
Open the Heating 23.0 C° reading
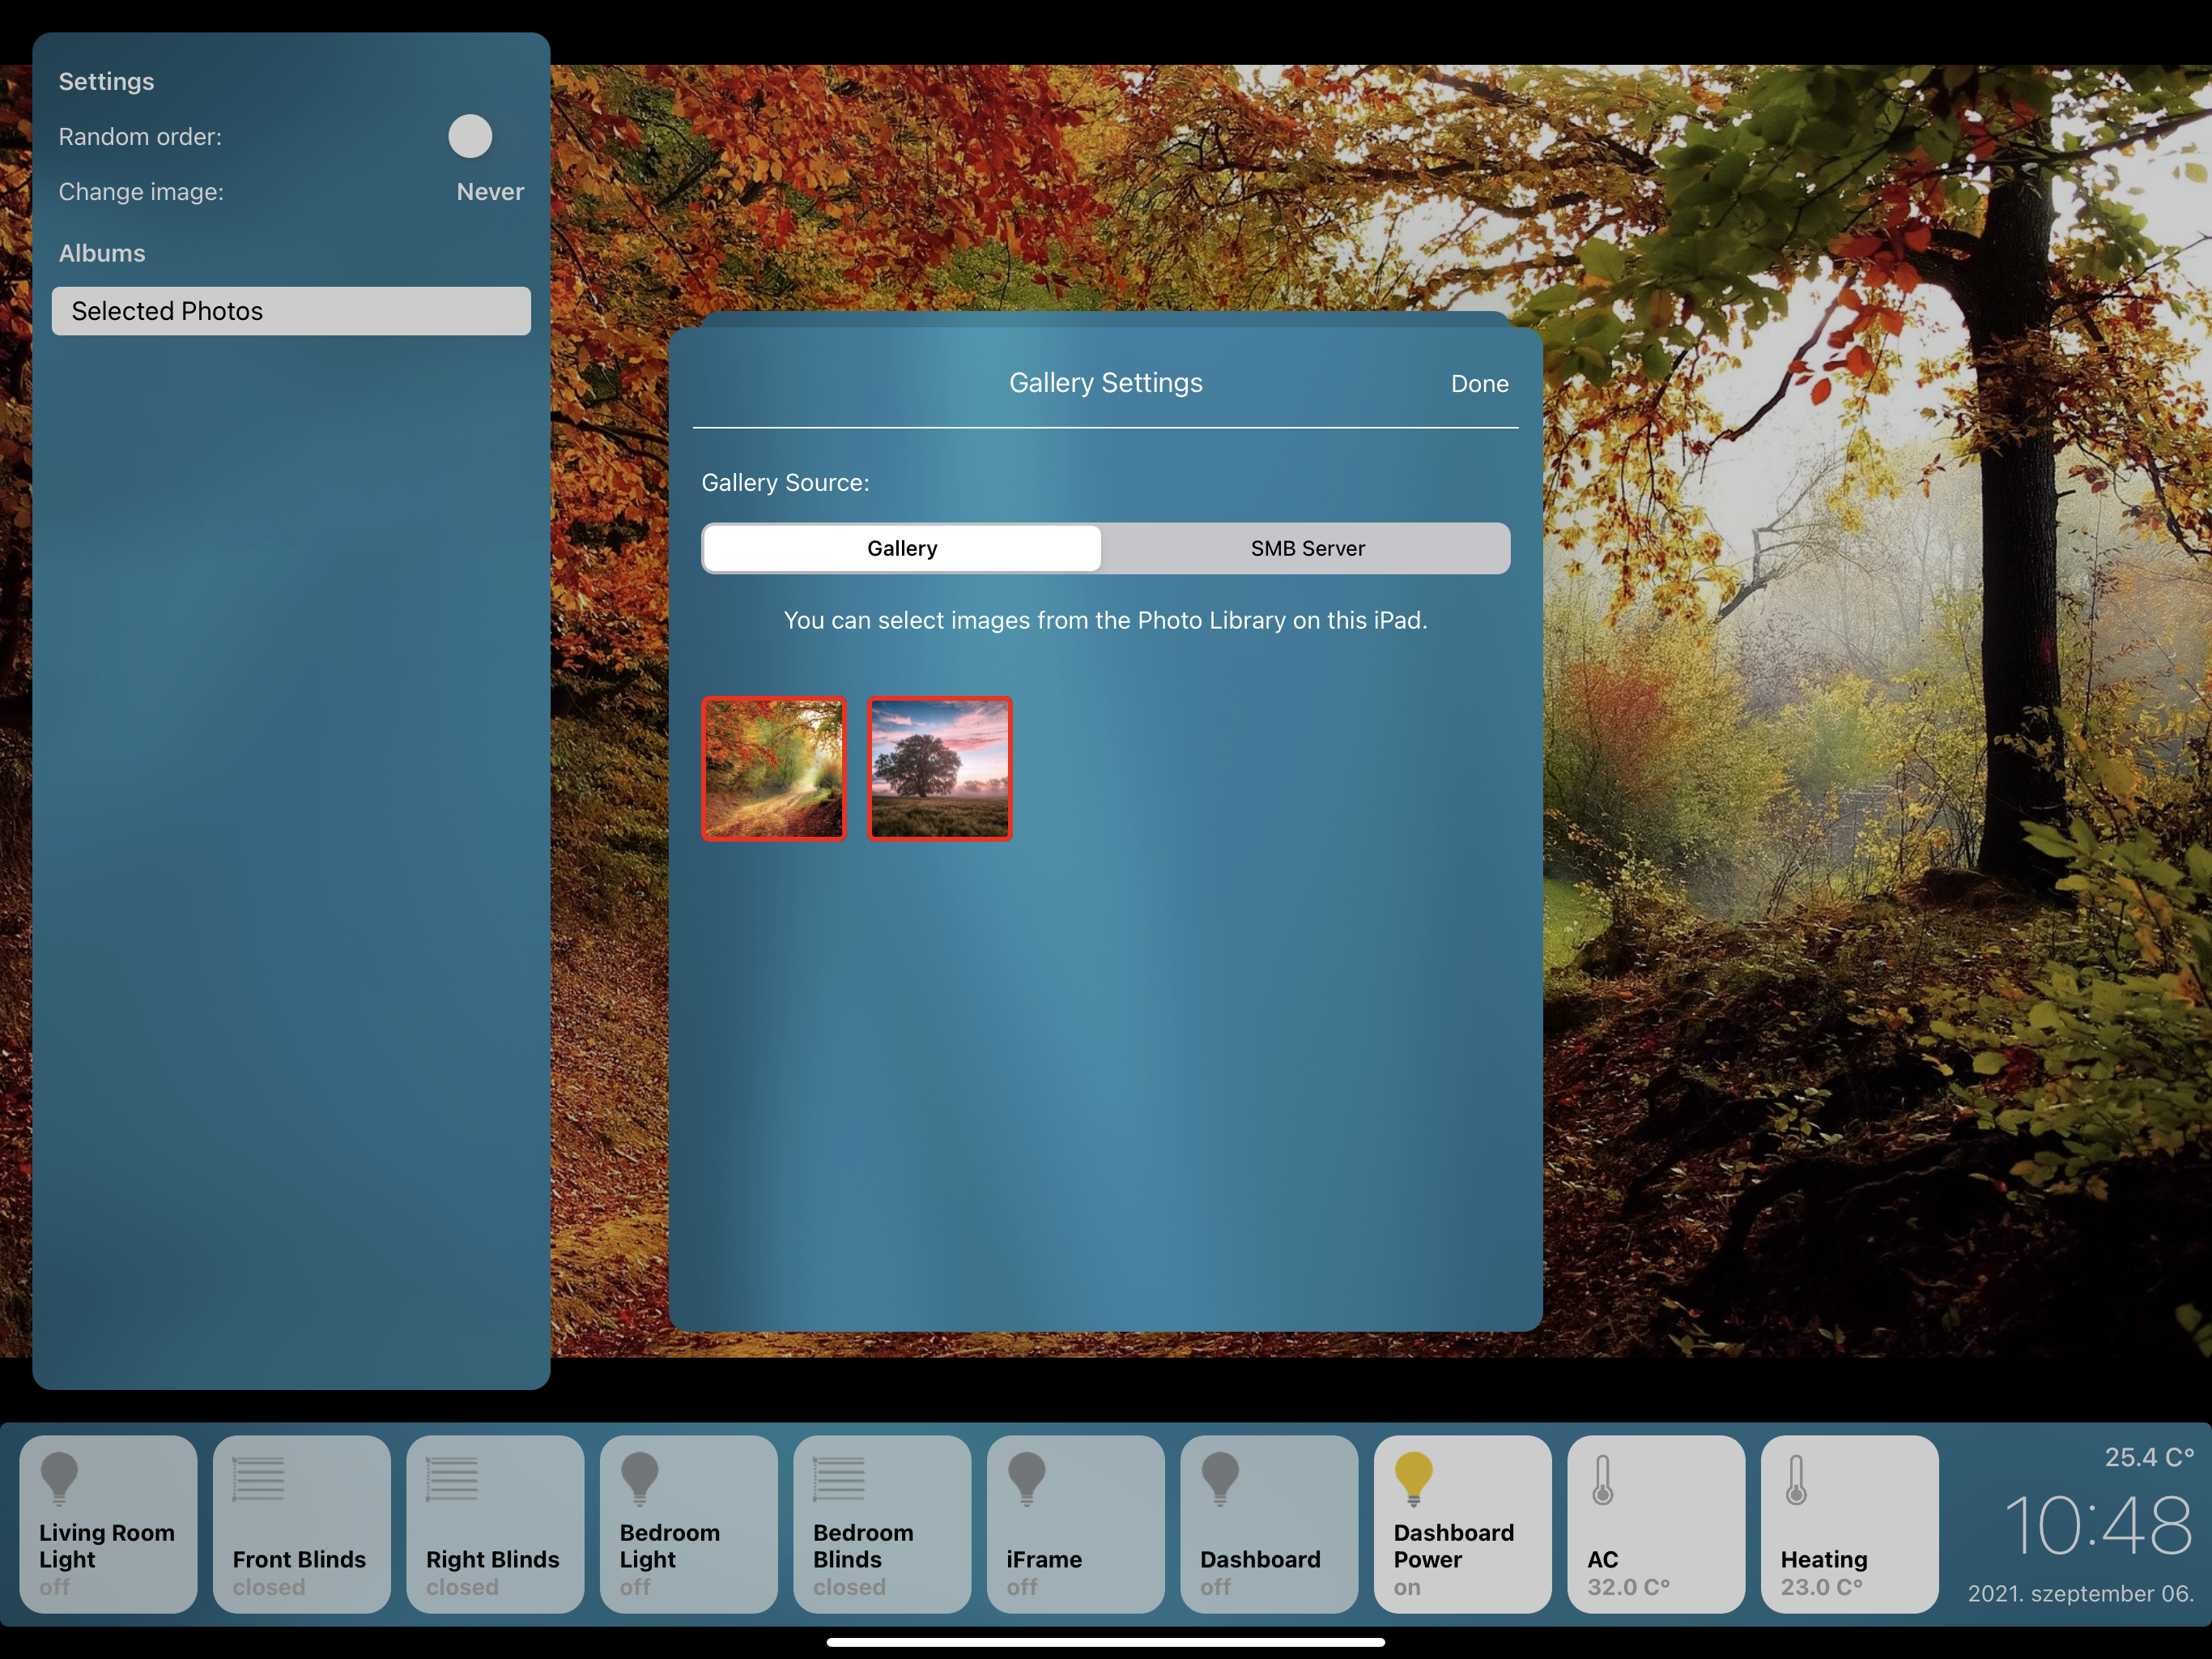(x=1821, y=1587)
